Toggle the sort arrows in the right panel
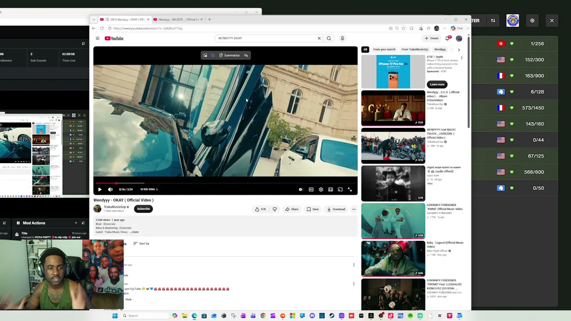 tap(493, 21)
